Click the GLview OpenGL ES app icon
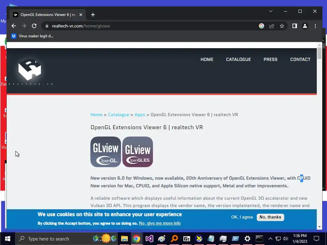Image resolution: width=327 pixels, height=245 pixels. pyautogui.click(x=138, y=152)
